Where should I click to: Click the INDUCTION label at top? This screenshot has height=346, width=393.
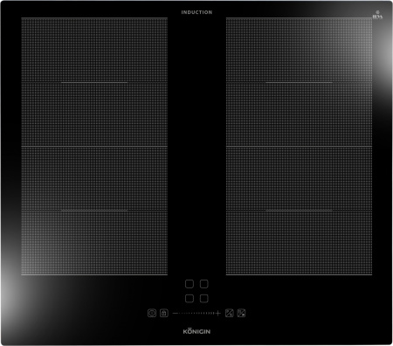click(196, 12)
